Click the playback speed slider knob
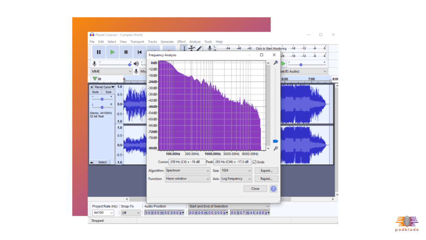The width and height of the screenshot is (426, 240). (301, 65)
